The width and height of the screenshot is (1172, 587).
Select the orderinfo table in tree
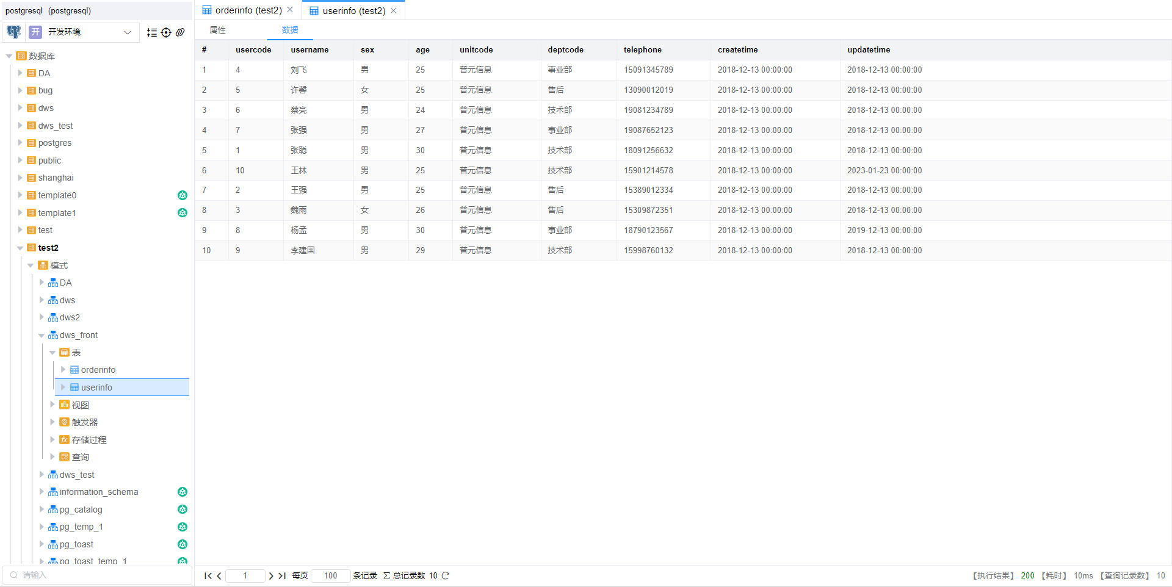tap(98, 370)
